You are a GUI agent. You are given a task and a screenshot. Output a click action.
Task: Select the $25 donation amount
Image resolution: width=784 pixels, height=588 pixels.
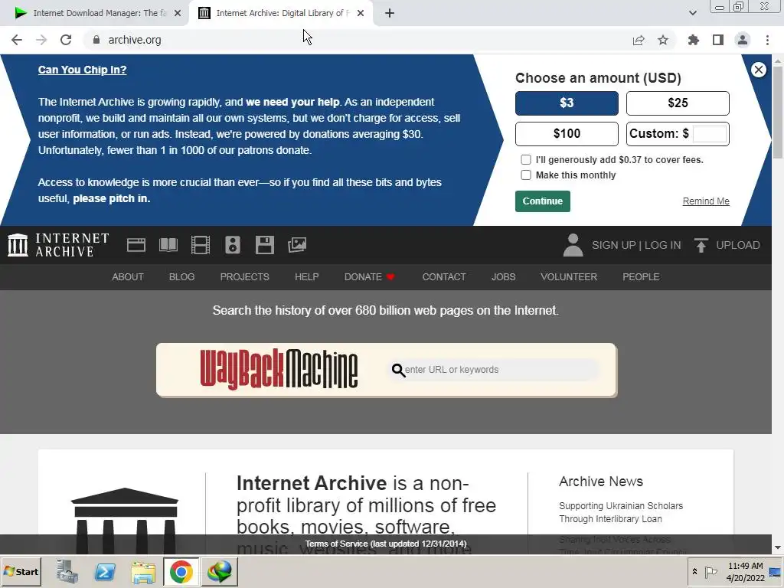[678, 103]
